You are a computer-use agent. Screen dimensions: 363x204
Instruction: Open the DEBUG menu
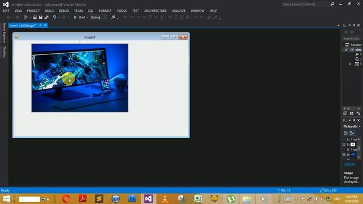64,11
